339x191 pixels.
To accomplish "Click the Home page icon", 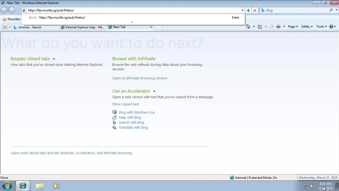I will [248, 27].
